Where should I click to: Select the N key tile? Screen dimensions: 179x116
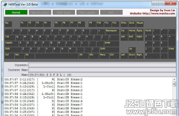[x=64, y=50]
